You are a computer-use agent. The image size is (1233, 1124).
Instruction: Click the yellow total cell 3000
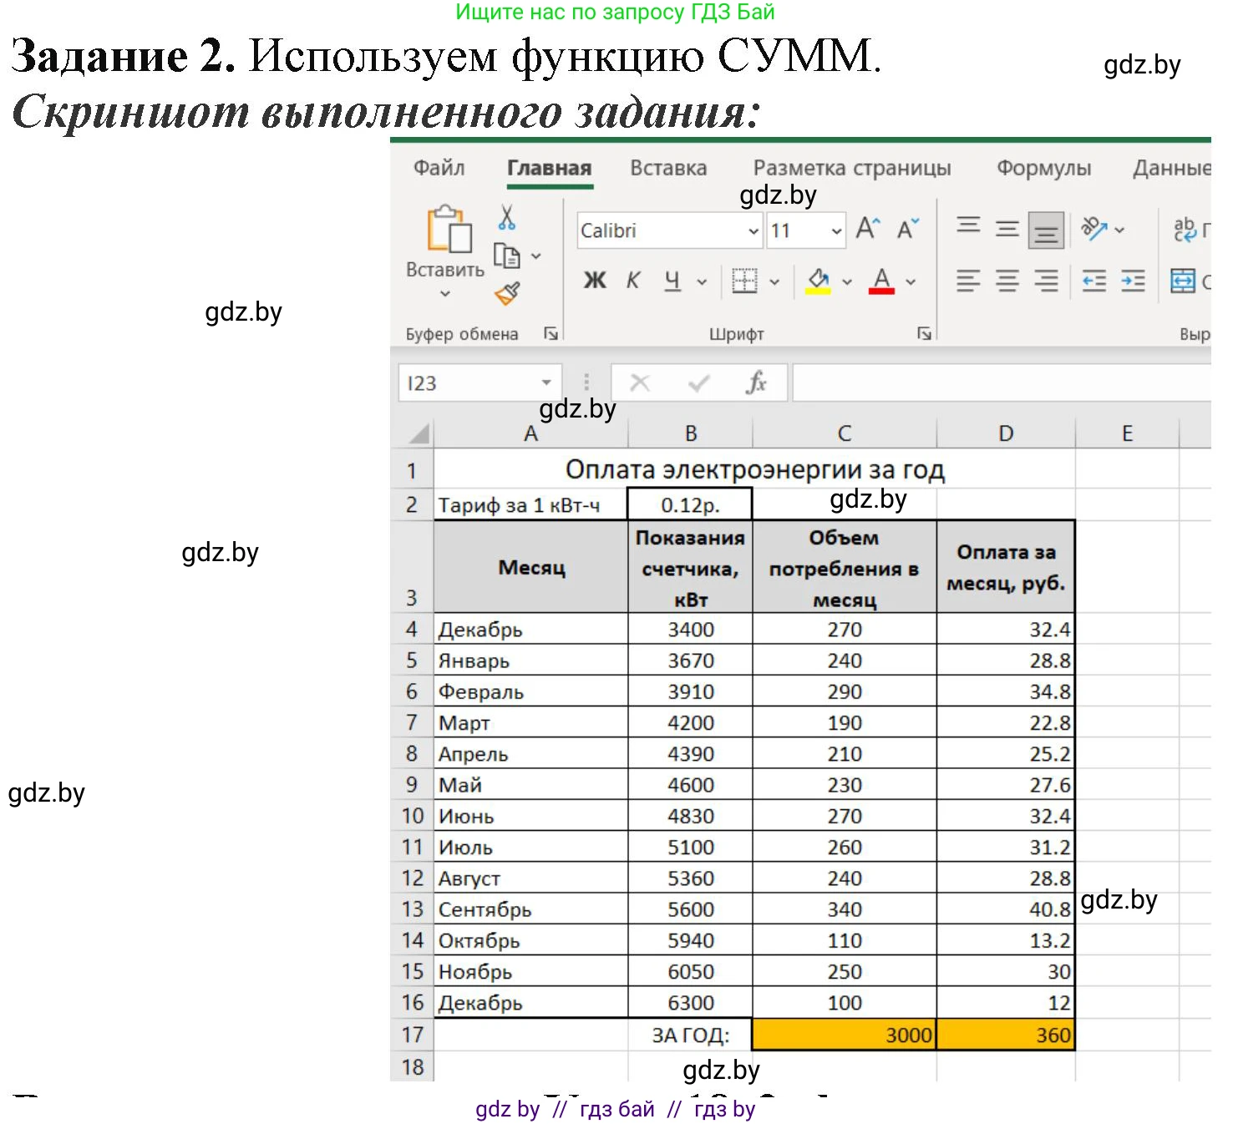click(x=845, y=1035)
